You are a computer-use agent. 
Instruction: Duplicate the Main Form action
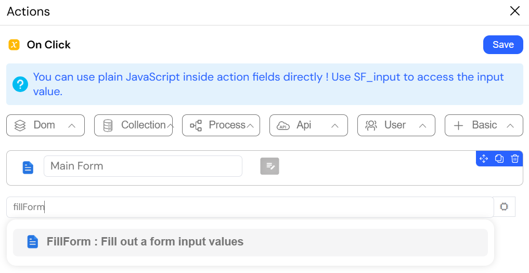[x=499, y=159]
